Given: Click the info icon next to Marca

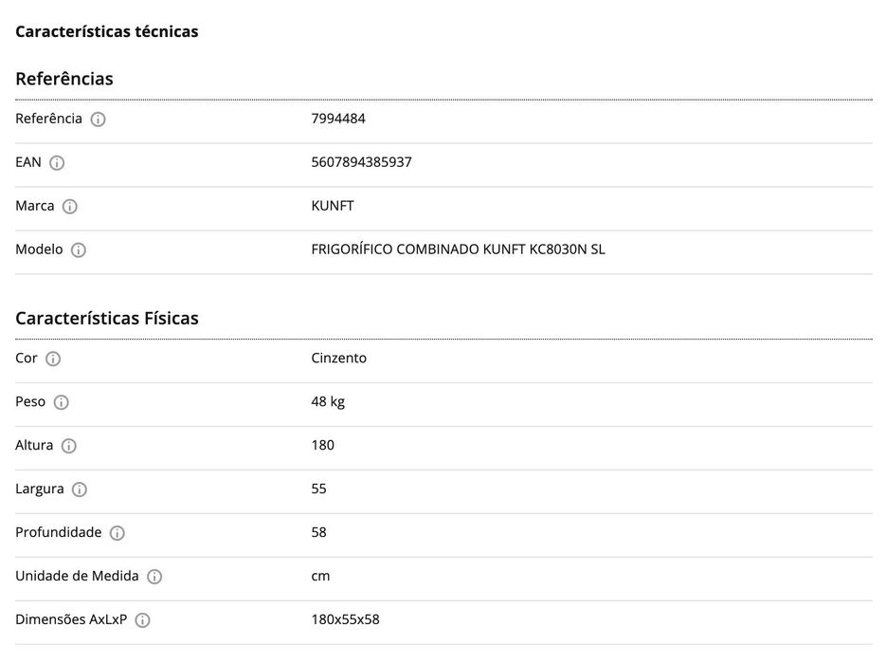Looking at the screenshot, I should click(x=70, y=207).
